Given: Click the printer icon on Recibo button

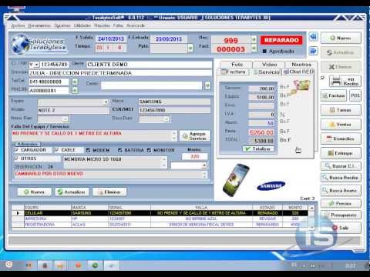Looking at the screenshot, I should point(336,81).
